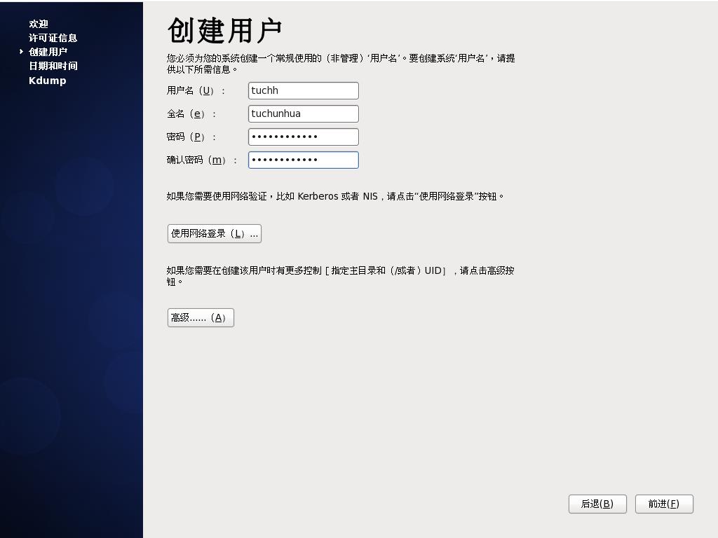Open the 许可证信息 step in sidebar

(53, 38)
